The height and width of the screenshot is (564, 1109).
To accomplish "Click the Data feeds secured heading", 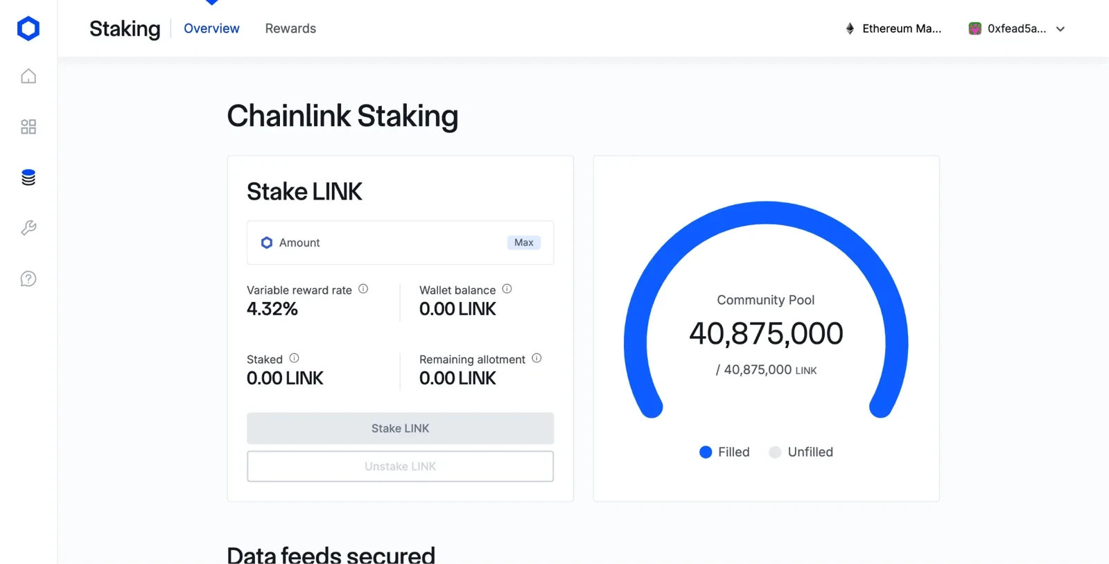I will (331, 554).
